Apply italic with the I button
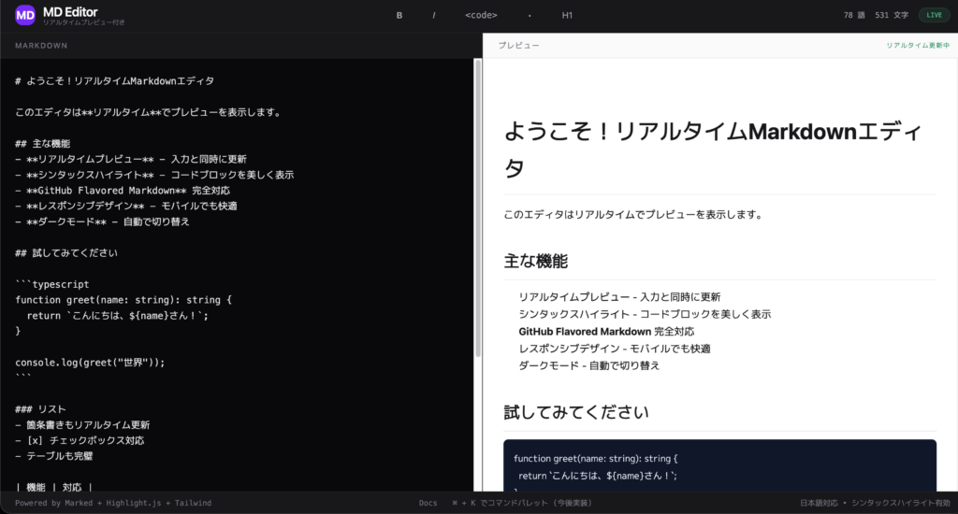This screenshot has width=958, height=514. [x=434, y=15]
